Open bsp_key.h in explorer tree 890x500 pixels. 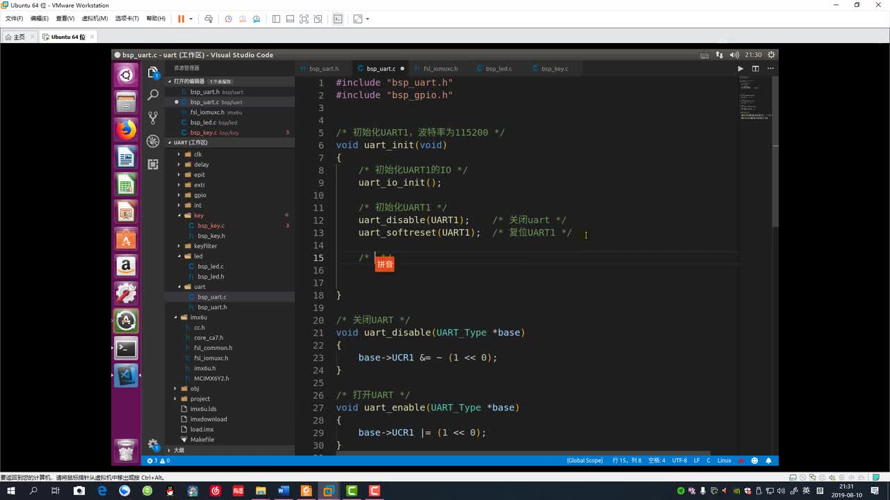tap(211, 236)
